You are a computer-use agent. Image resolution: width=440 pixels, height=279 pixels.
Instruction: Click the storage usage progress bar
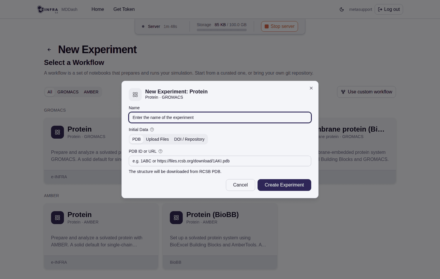(222, 30)
